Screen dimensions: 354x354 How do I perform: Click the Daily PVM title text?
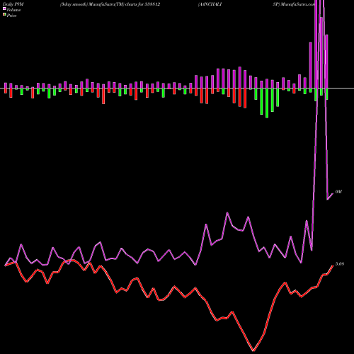(x=13, y=4)
